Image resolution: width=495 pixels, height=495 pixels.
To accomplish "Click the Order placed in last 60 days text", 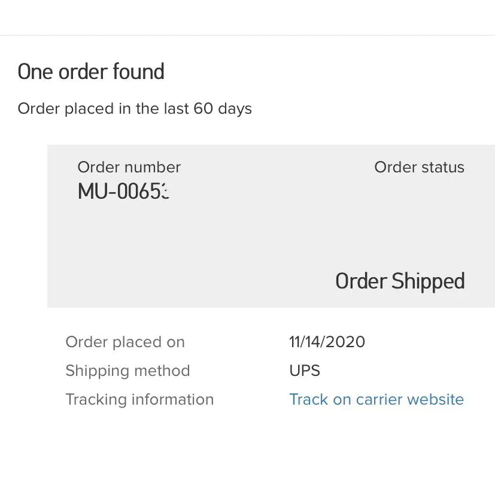I will point(135,109).
